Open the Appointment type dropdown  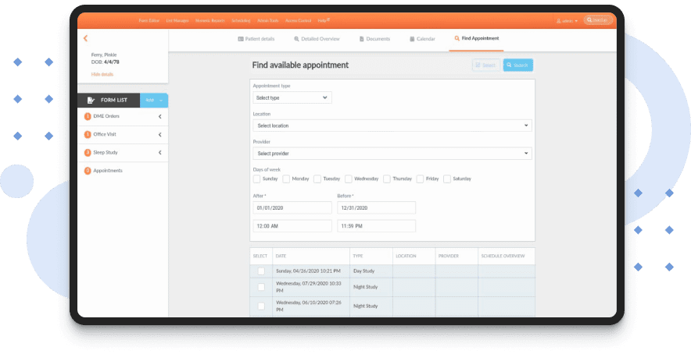[x=292, y=97]
